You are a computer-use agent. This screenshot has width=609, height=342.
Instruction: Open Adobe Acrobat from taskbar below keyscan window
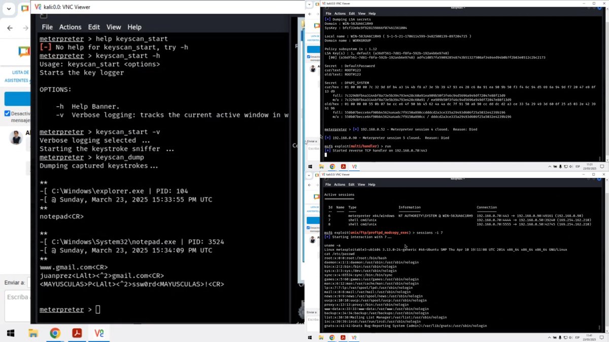click(x=77, y=333)
